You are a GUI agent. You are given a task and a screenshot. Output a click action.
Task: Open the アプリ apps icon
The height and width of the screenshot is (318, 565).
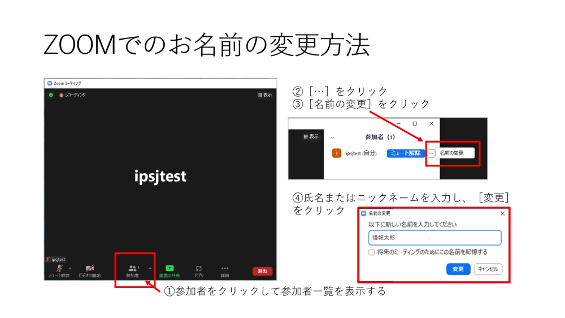click(199, 269)
